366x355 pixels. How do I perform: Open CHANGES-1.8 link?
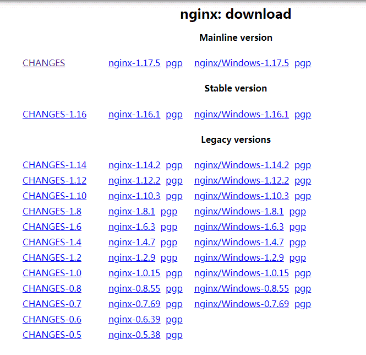pyautogui.click(x=52, y=212)
